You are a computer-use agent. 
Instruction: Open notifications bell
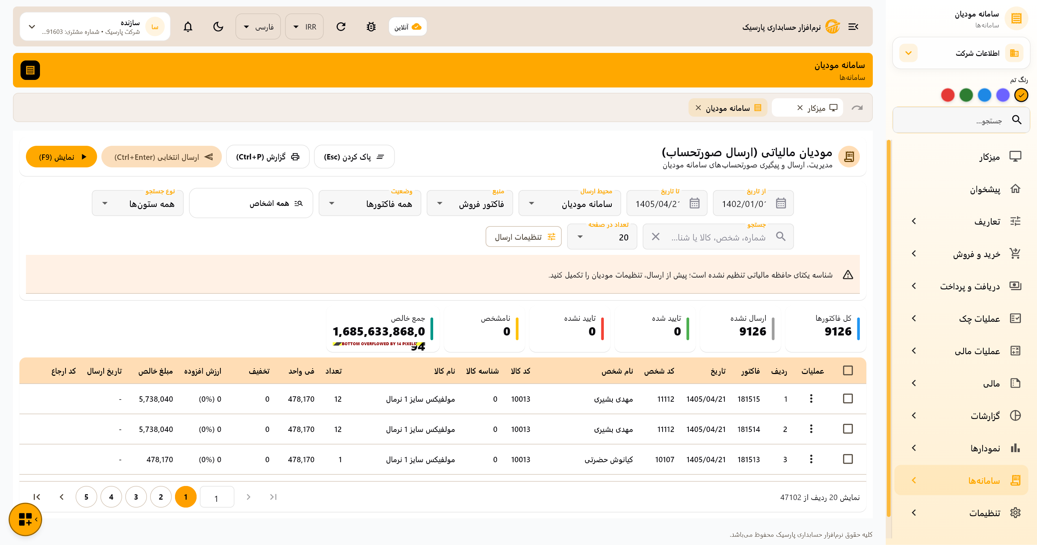[x=188, y=27]
